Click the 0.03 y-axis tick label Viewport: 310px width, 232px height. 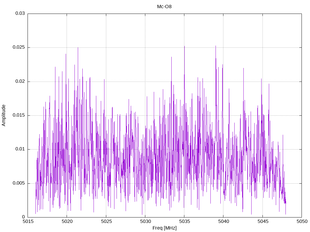click(20, 13)
